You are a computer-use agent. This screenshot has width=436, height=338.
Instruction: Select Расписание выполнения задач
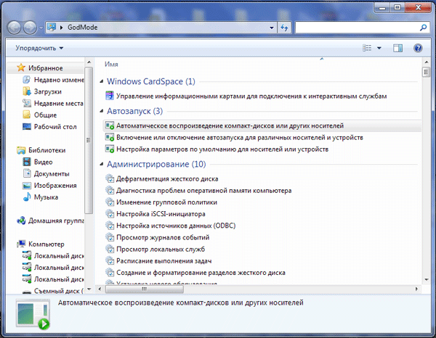[x=158, y=261]
